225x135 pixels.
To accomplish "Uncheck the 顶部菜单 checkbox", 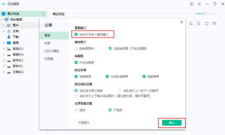I will (76, 76).
